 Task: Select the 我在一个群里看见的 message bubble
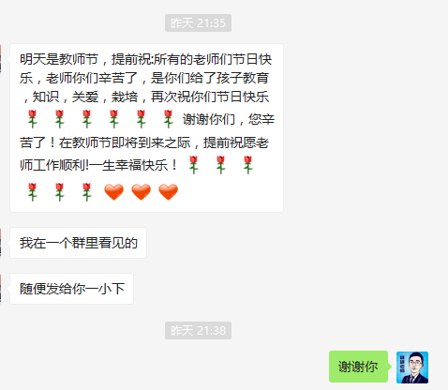click(78, 243)
